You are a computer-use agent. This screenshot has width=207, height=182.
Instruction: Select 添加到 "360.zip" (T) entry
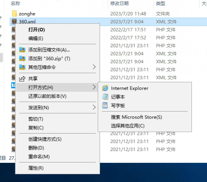tap(58, 59)
